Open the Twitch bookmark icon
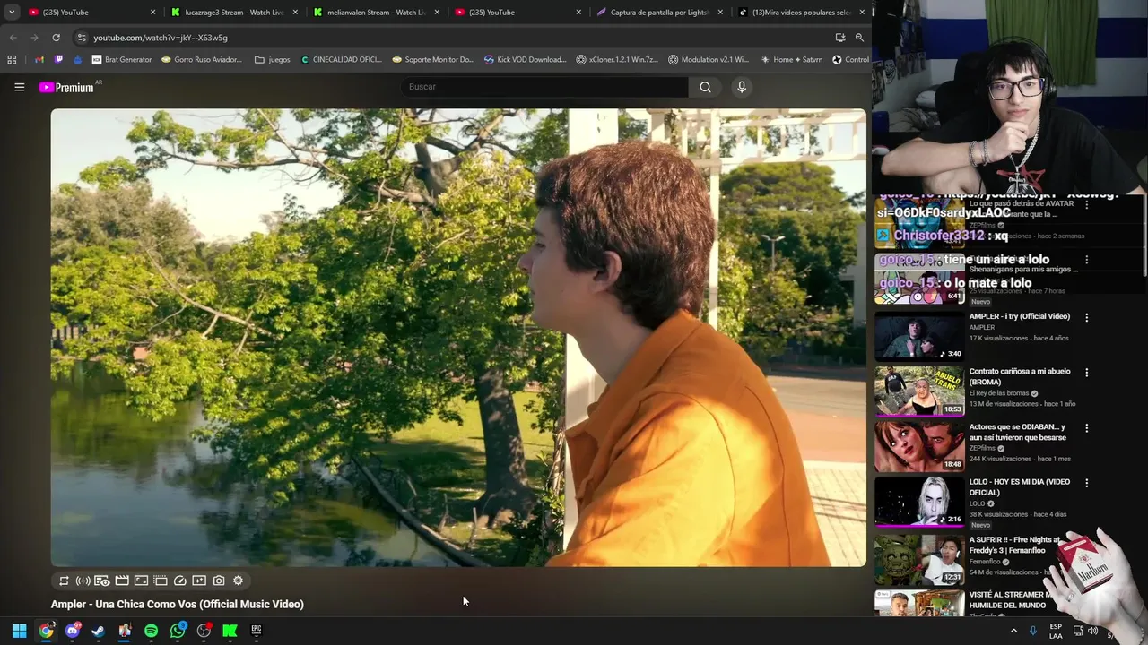 [58, 60]
